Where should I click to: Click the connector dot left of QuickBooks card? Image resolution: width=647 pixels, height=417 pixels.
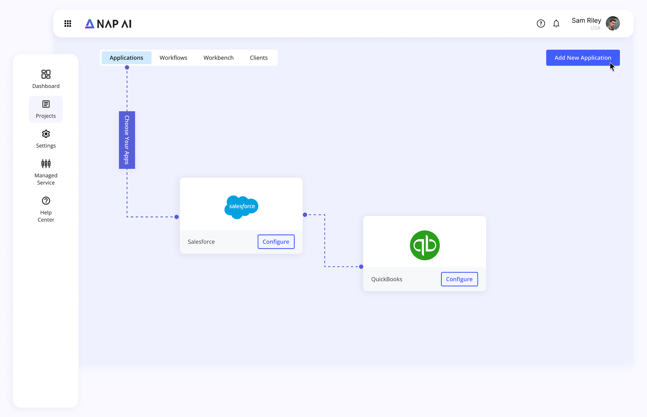click(361, 267)
